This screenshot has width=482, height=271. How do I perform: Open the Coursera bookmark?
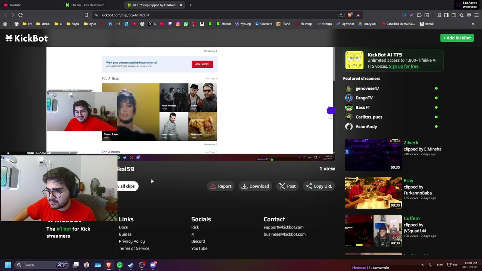(264, 24)
